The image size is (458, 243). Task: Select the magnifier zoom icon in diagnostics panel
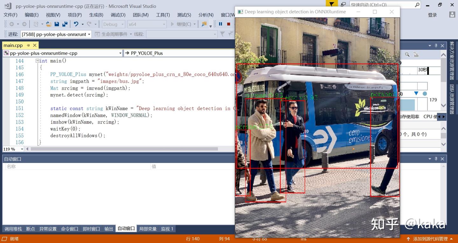(x=407, y=55)
